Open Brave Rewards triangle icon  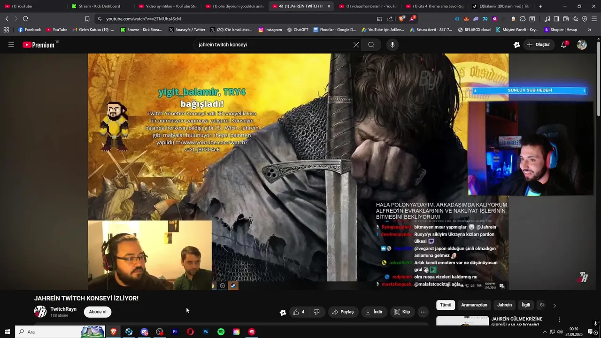412,19
